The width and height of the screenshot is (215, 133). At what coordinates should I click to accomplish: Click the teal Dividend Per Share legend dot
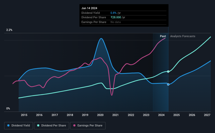(38, 125)
